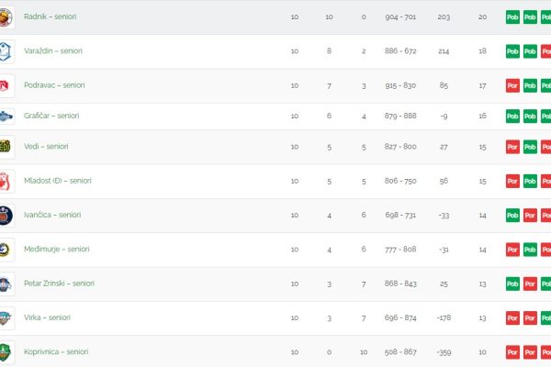Click the Varaždin team logo

tap(6, 51)
